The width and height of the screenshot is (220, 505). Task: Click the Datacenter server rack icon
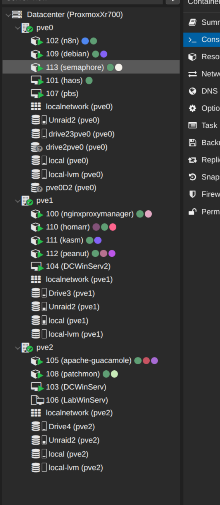pyautogui.click(x=17, y=15)
